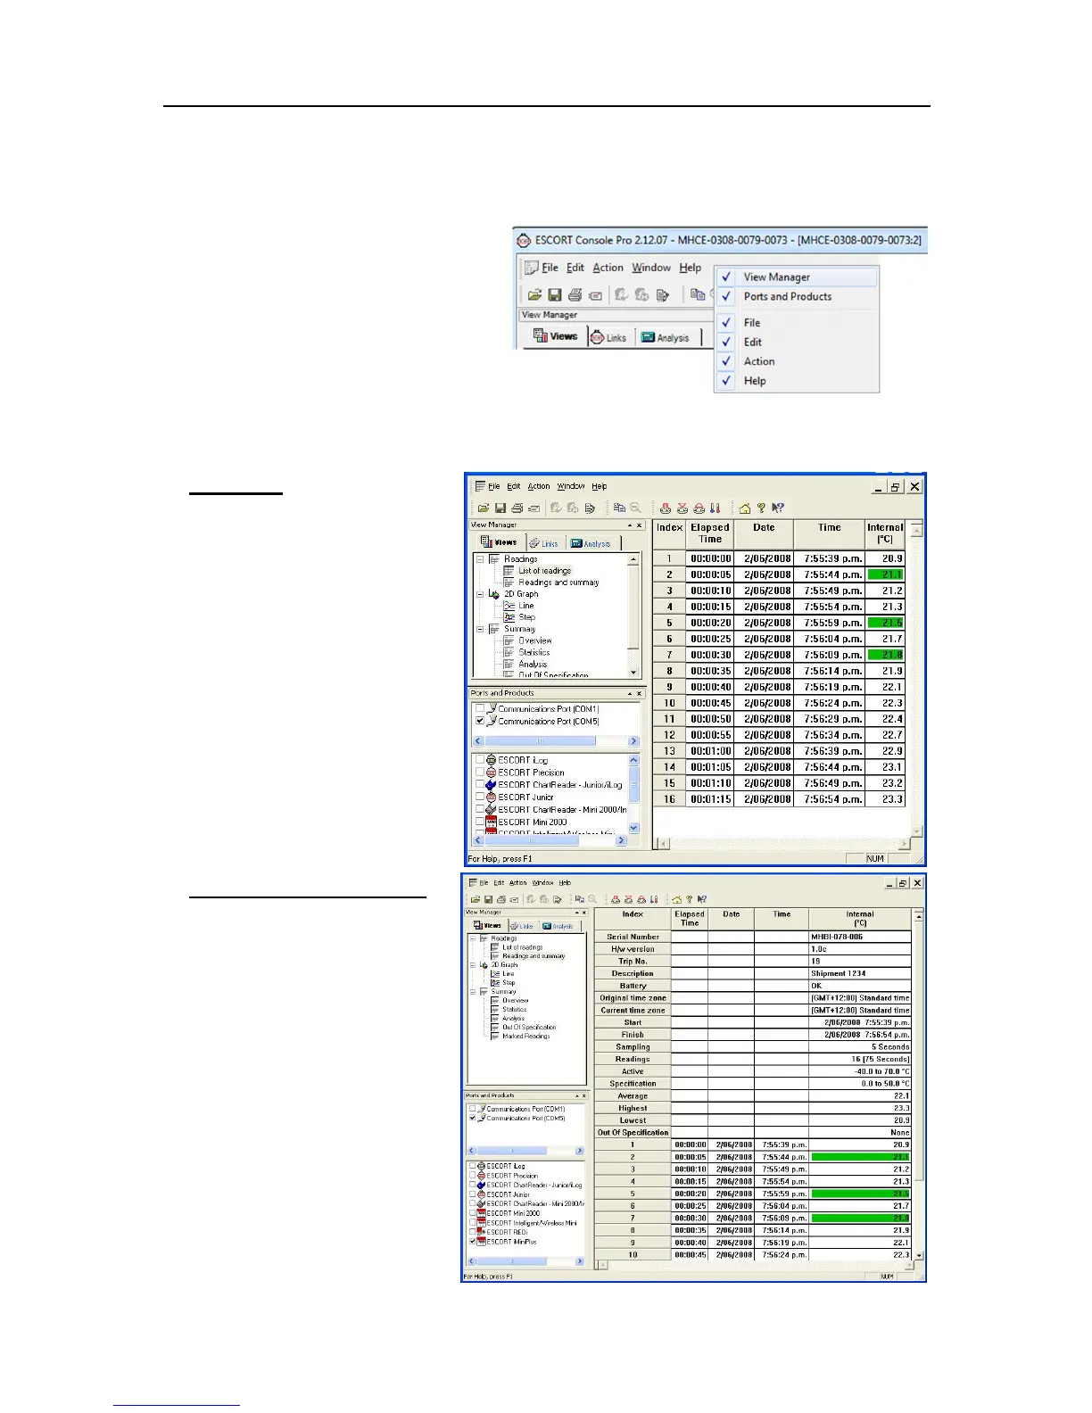Click Save disk icon in summary window toolbar
The image size is (1092, 1413).
pos(489,900)
